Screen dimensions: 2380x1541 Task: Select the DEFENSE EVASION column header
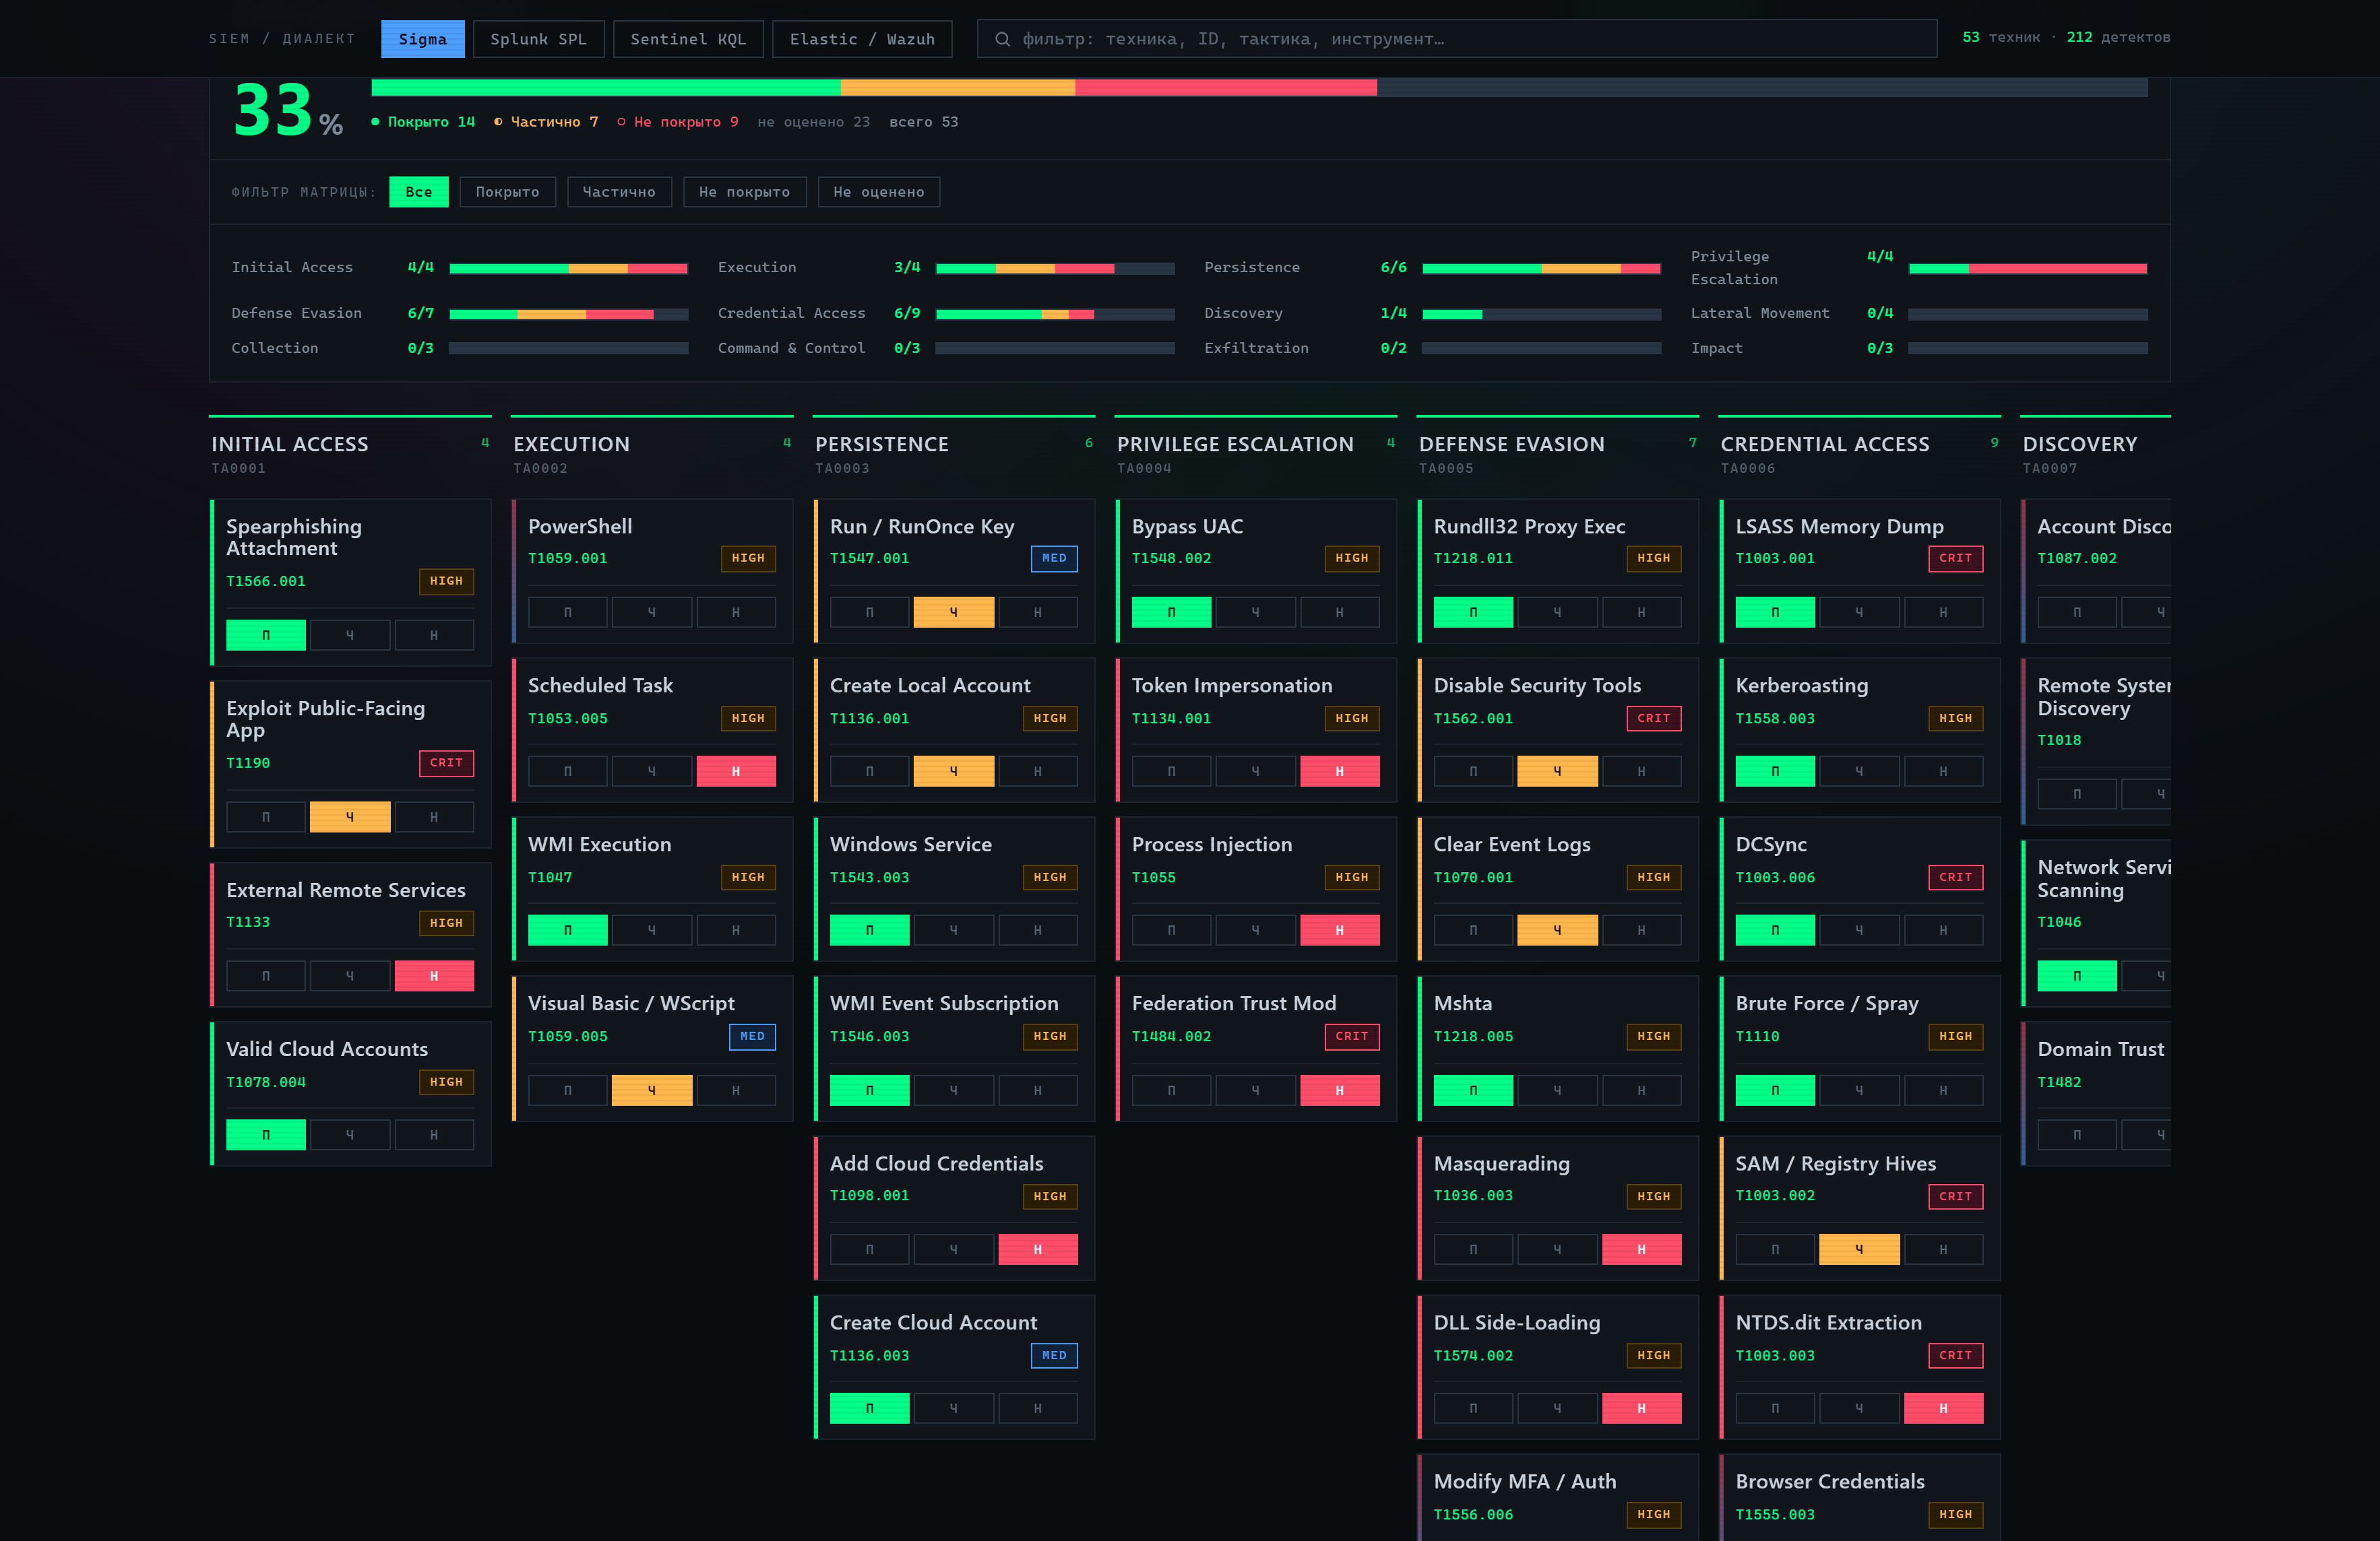(x=1512, y=445)
